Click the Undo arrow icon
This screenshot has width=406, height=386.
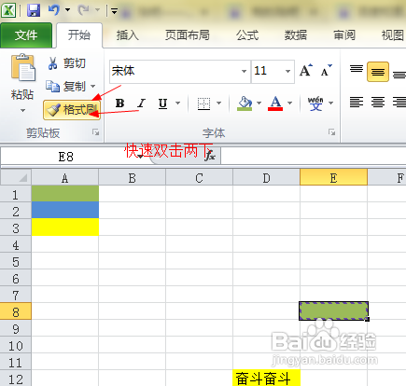pyautogui.click(x=54, y=10)
